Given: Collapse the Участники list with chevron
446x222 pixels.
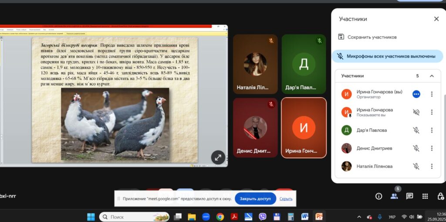Looking at the screenshot, I should click(x=432, y=76).
